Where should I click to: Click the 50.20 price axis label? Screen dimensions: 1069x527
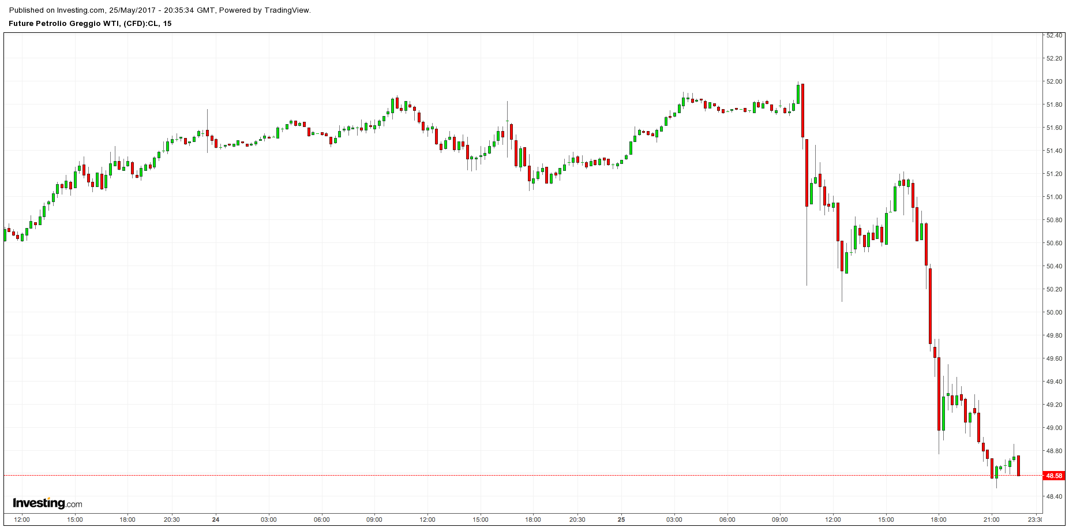click(1054, 290)
